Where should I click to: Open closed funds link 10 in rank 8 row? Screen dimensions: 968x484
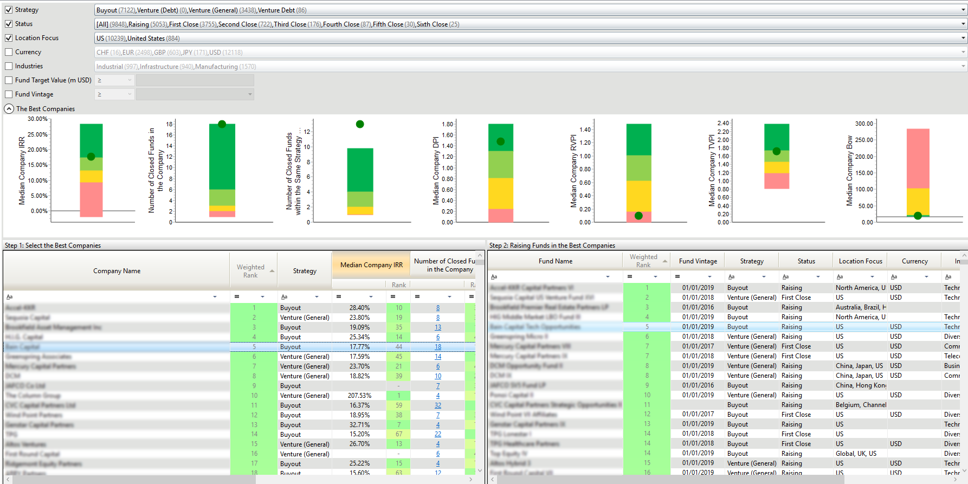click(438, 376)
